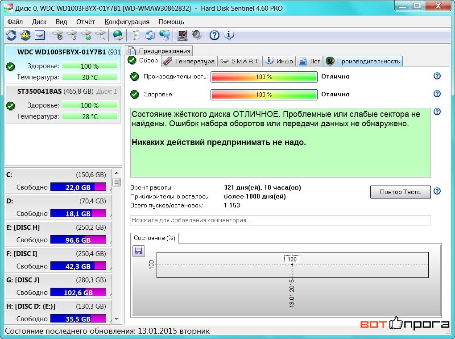Switch to the Производительность tab
The height and width of the screenshot is (339, 455).
tap(363, 61)
